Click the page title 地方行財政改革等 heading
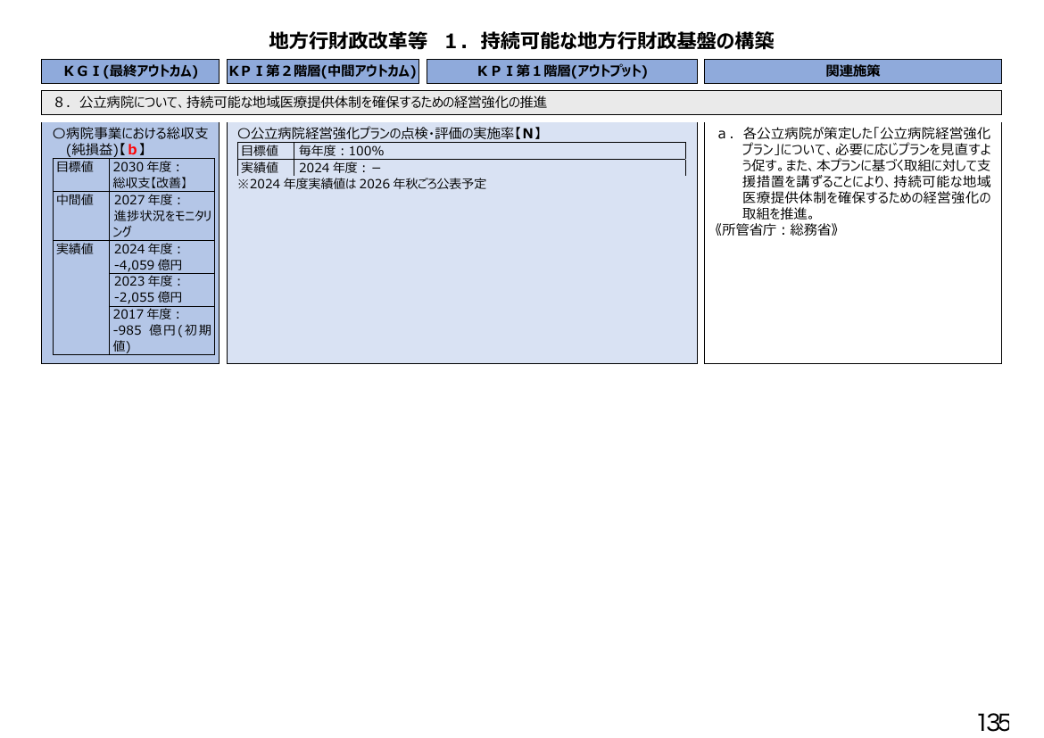1044x738 pixels. coord(521,41)
